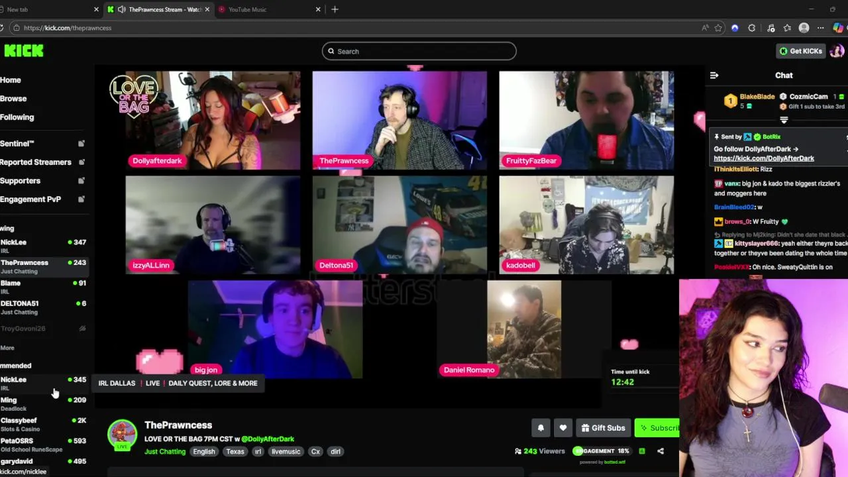Click the Gift Subs button

(604, 428)
